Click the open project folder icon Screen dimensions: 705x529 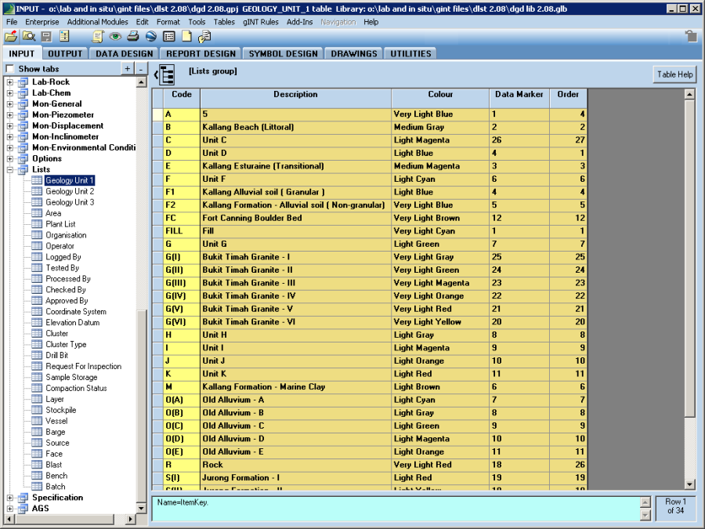11,36
